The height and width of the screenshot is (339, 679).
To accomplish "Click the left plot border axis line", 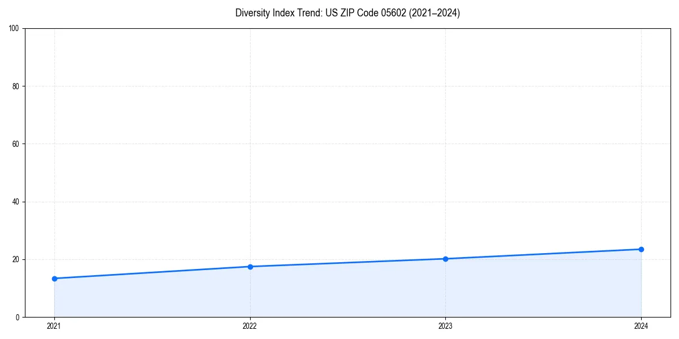I will pos(25,169).
